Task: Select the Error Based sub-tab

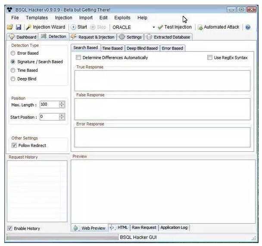Action: [x=172, y=48]
